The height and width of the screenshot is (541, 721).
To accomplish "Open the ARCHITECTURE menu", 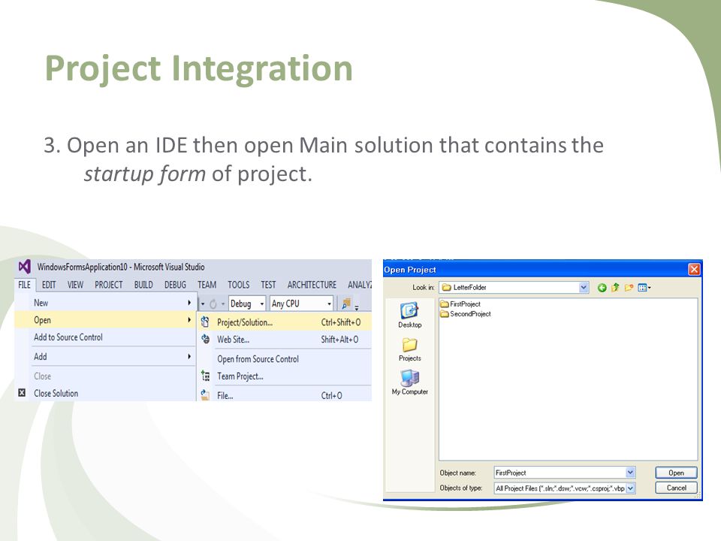I will click(x=312, y=285).
